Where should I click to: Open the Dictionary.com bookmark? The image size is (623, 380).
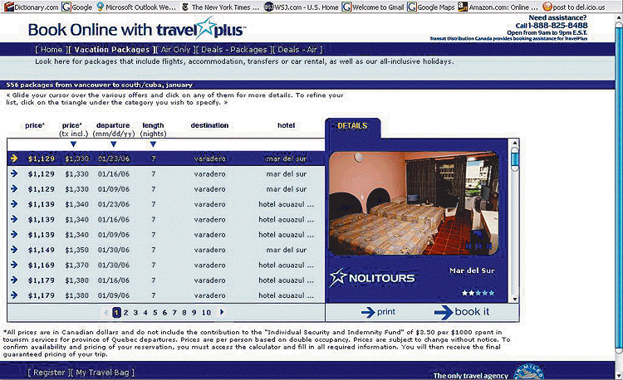coord(31,7)
